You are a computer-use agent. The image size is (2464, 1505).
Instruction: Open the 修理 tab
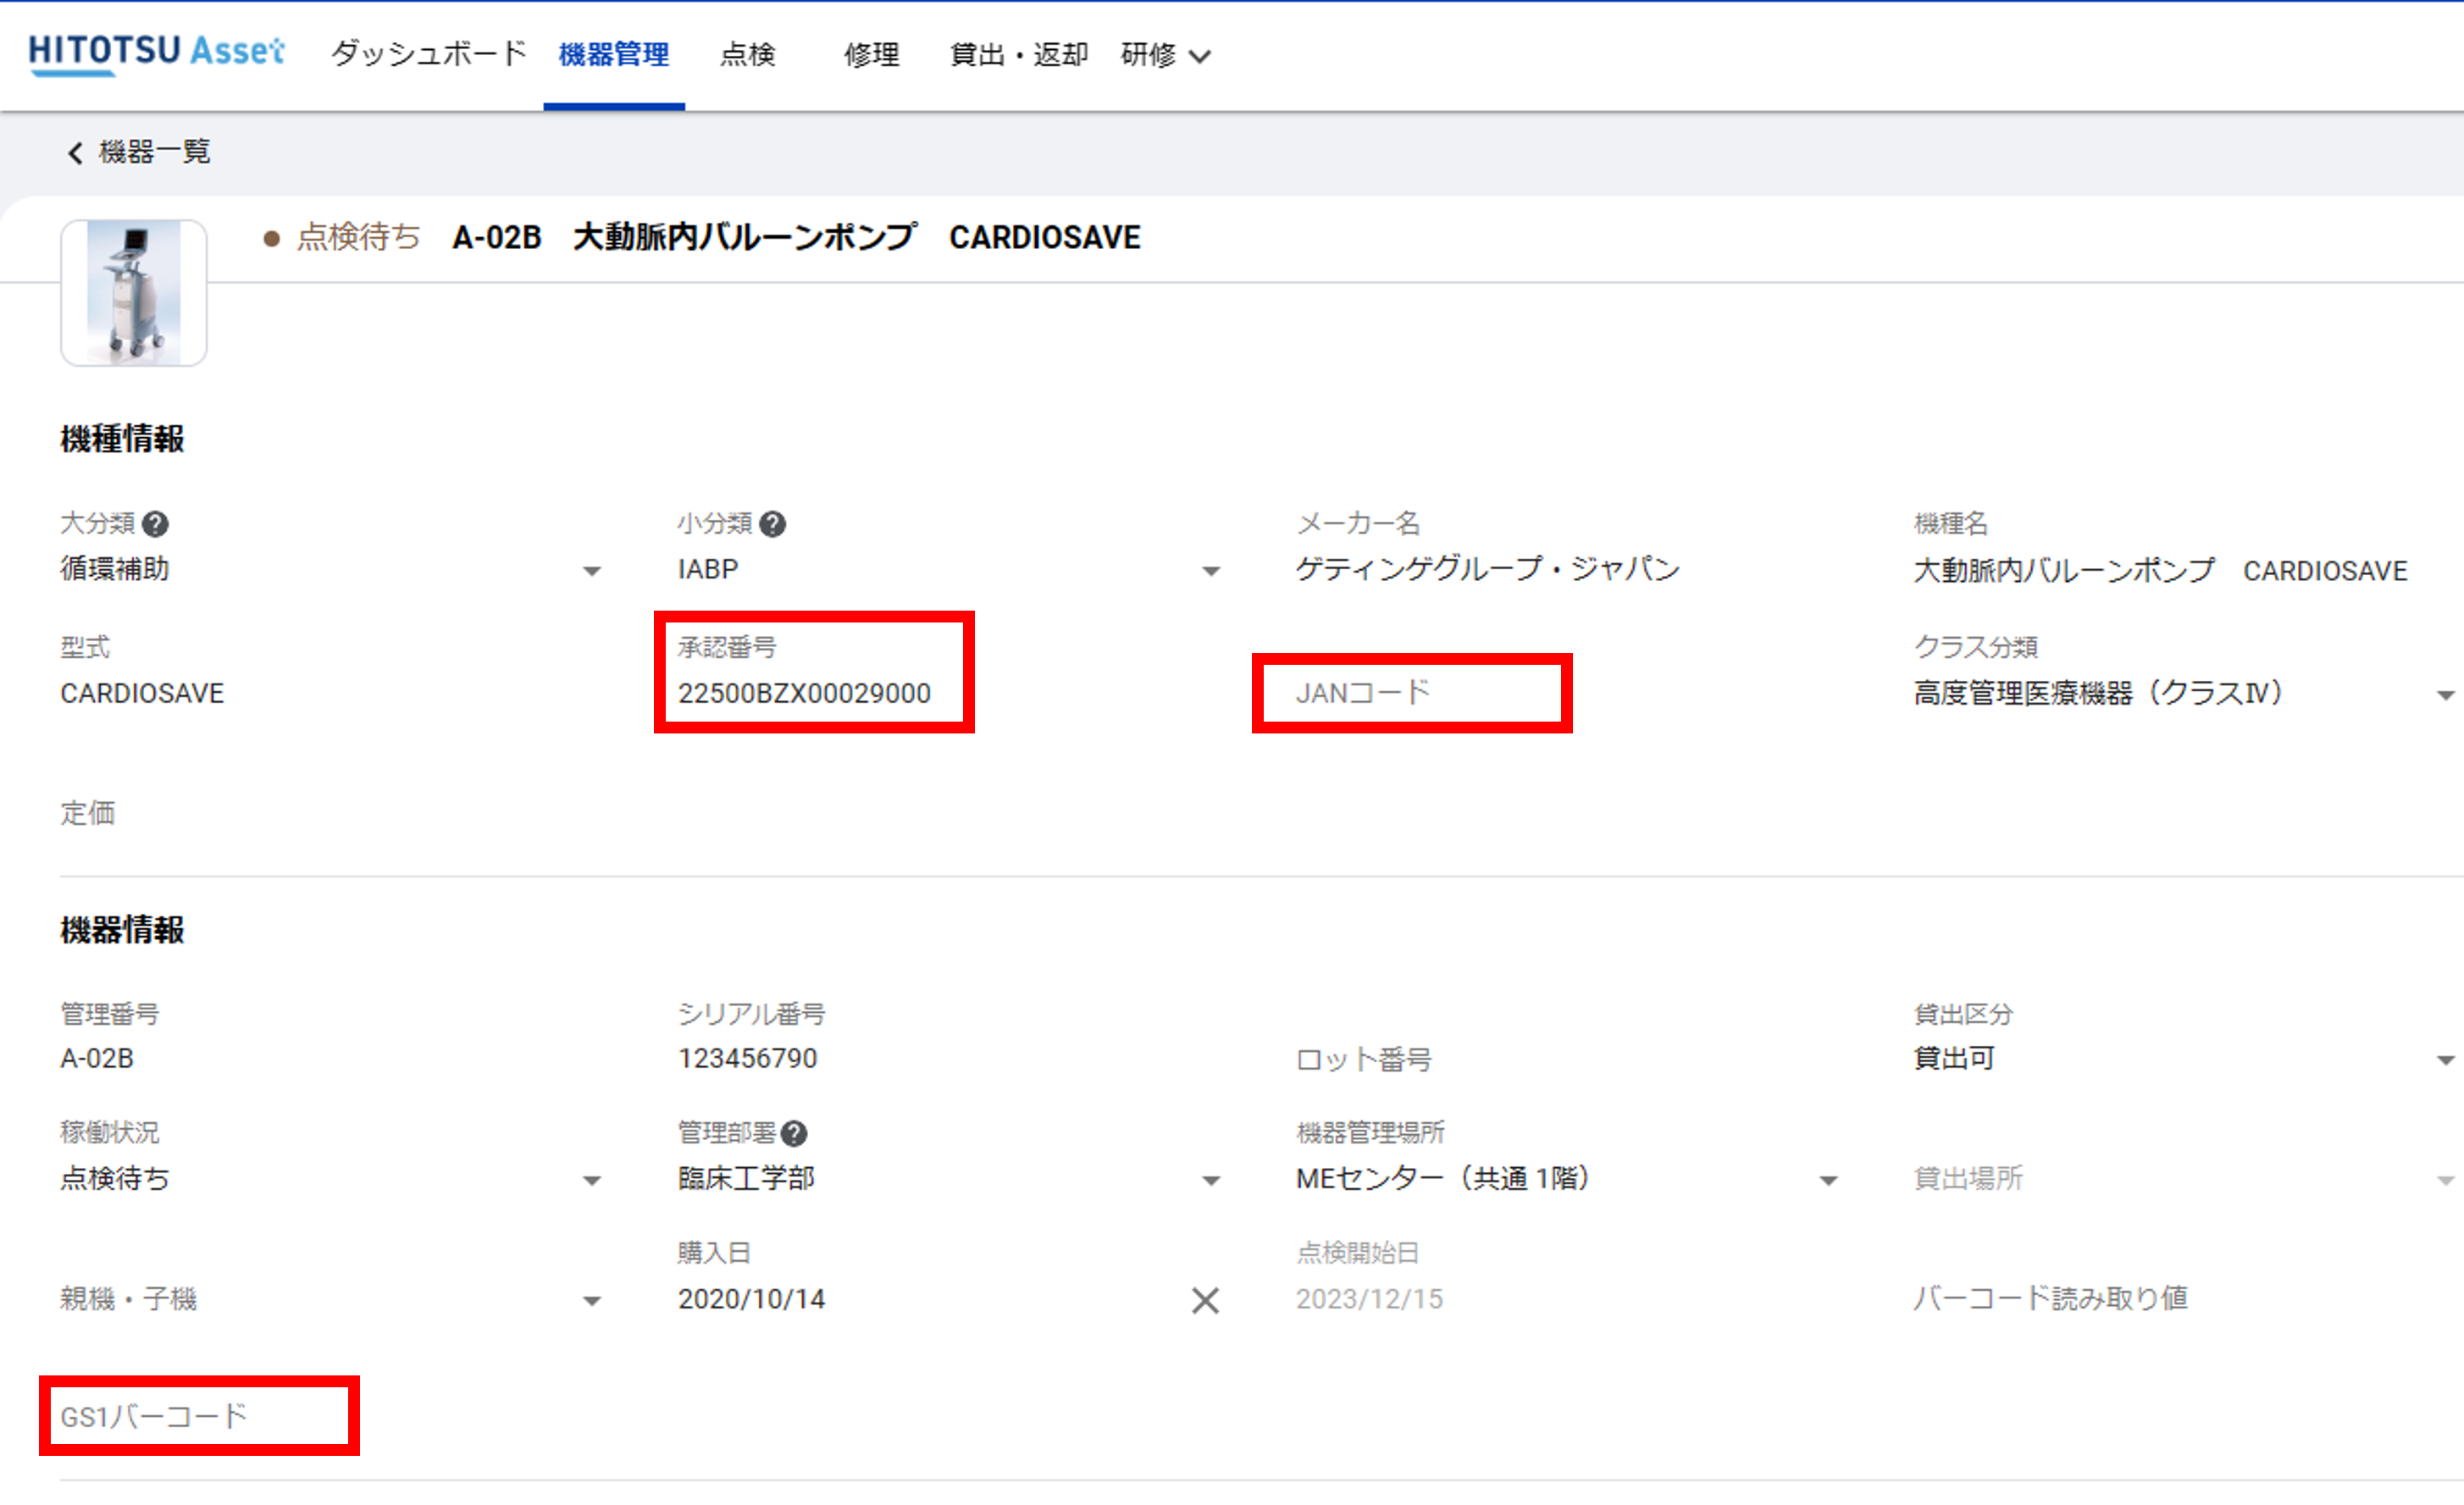pyautogui.click(x=871, y=54)
